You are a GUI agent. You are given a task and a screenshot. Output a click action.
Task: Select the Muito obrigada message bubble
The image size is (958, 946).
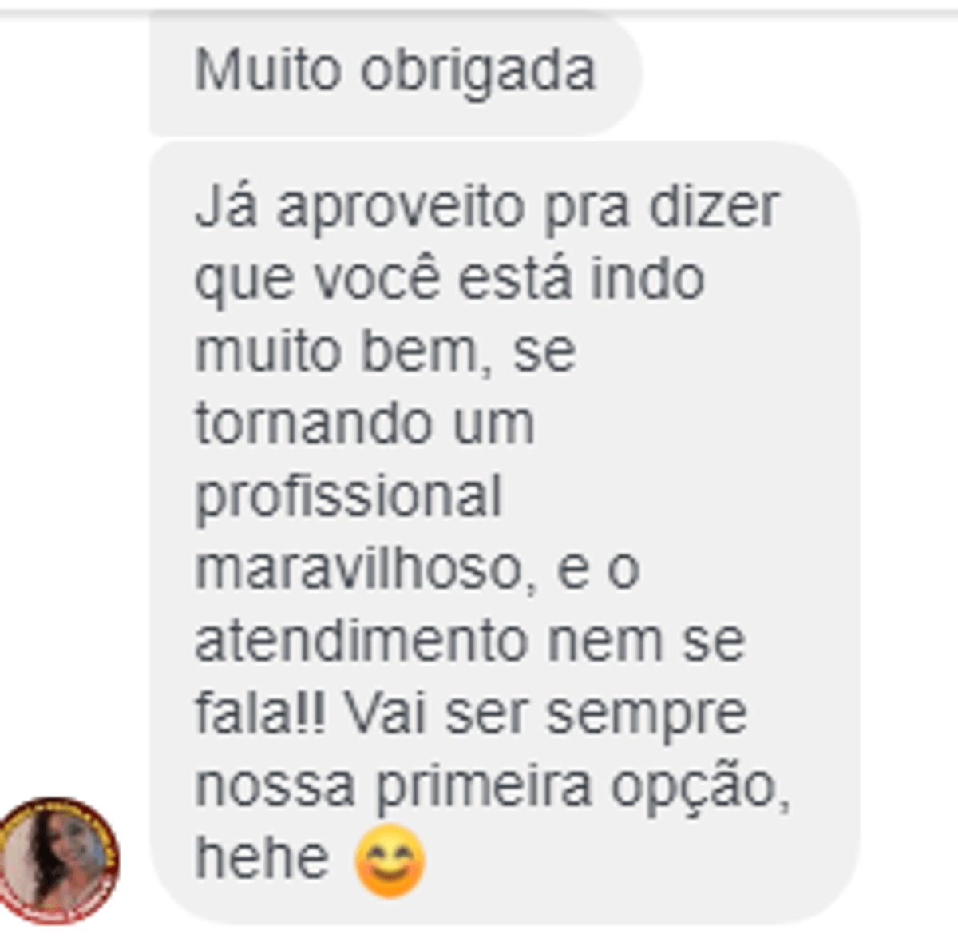pos(396,73)
